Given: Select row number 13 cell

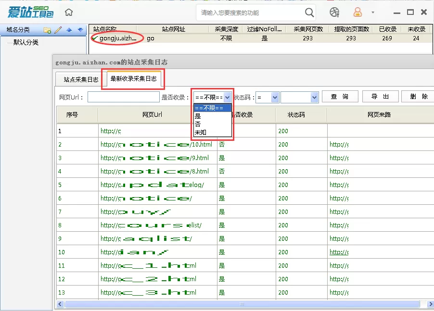Looking at the screenshot, I should [x=77, y=292].
